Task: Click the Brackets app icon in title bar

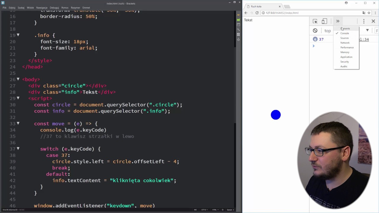Action: point(3,3)
